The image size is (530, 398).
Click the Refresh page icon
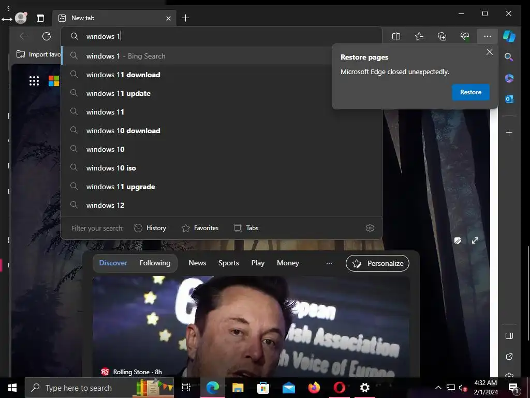[x=47, y=36]
